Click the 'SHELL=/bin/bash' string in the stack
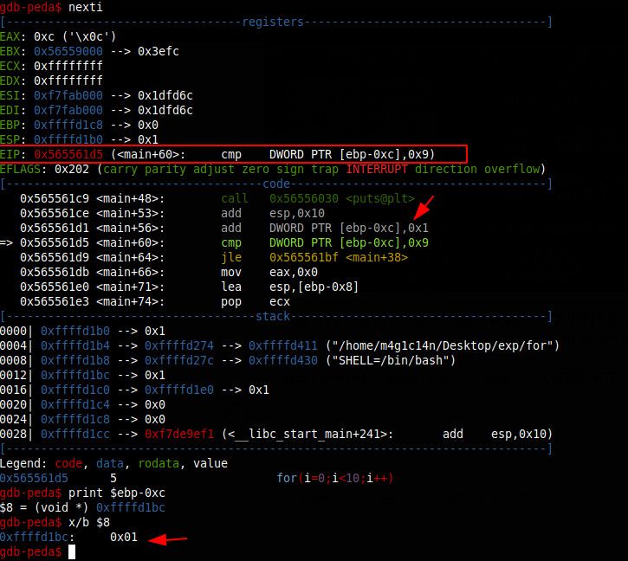This screenshot has height=561, width=628. coord(390,360)
